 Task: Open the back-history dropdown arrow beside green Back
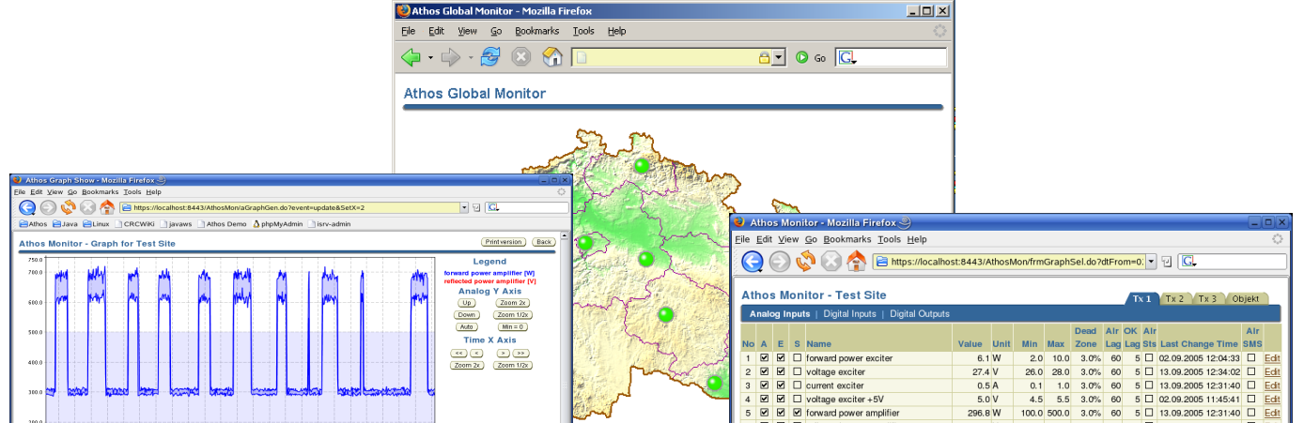(430, 57)
